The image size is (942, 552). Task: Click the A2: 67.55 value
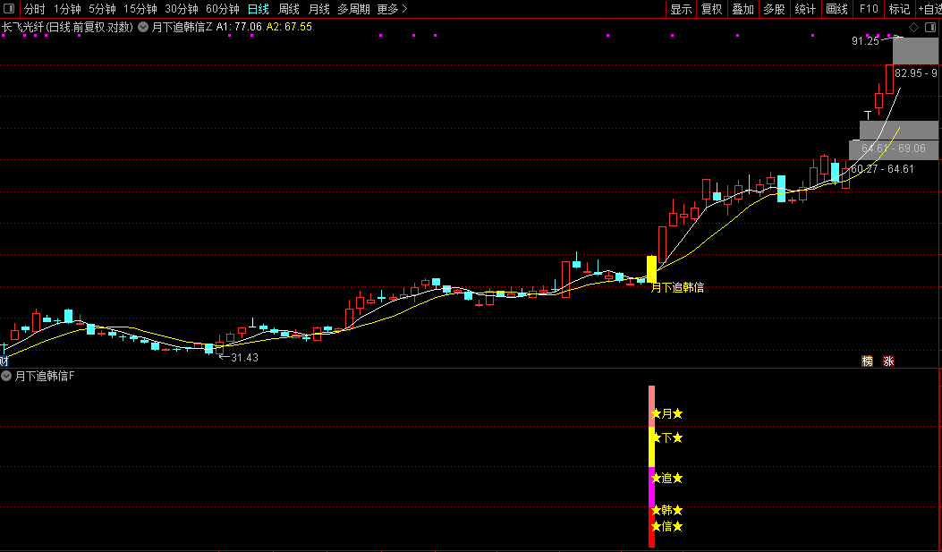point(289,27)
